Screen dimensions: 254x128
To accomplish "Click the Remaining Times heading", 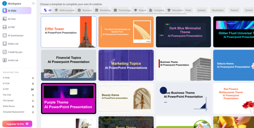I will 11,72.
